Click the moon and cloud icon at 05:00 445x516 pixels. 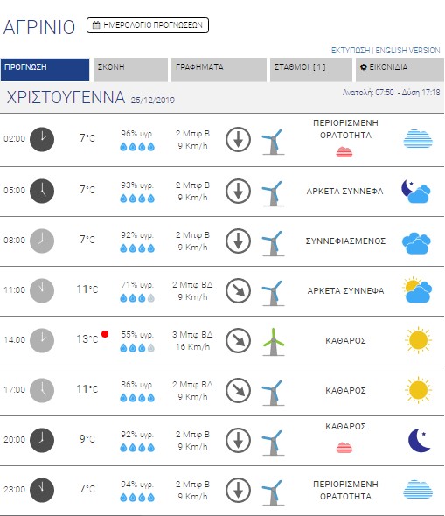[416, 192]
